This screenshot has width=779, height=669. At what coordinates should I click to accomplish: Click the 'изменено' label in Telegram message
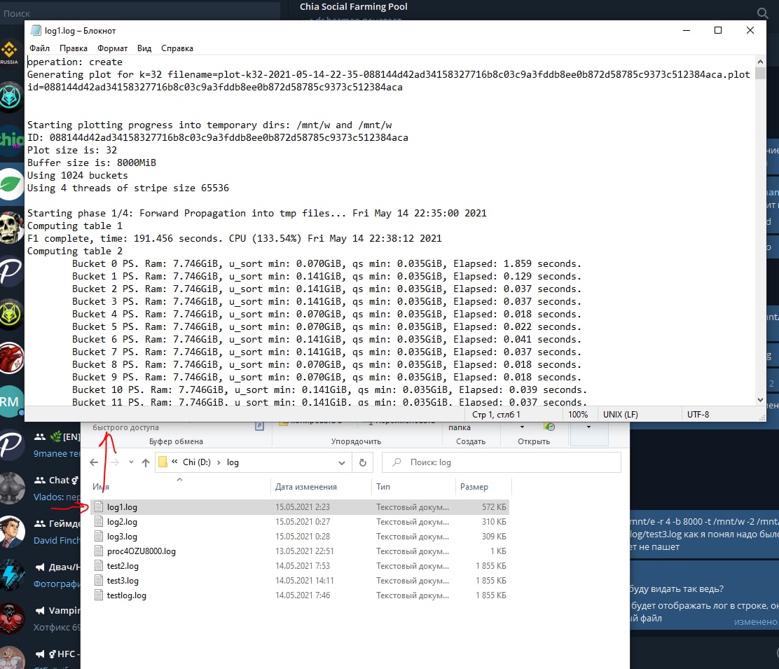755,622
